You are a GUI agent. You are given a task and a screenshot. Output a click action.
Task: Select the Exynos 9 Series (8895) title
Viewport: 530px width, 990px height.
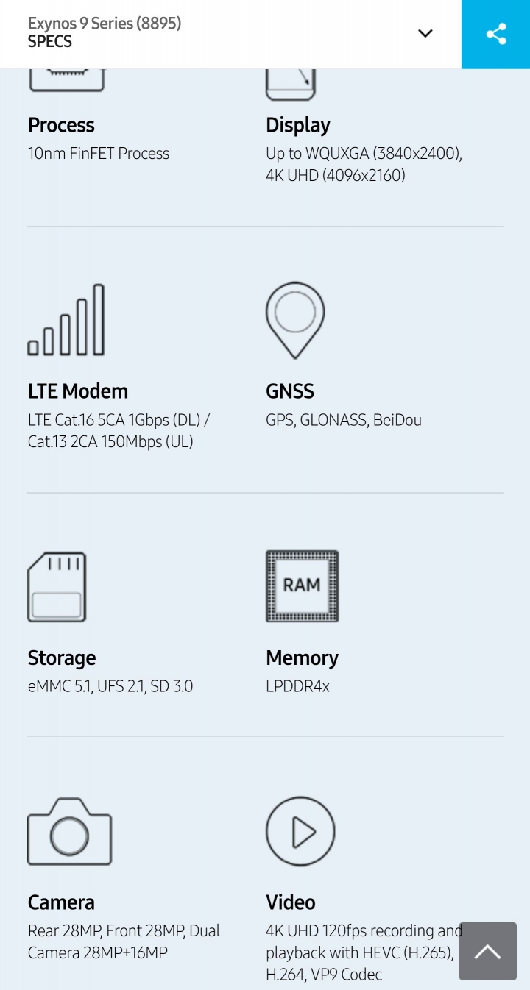point(105,24)
